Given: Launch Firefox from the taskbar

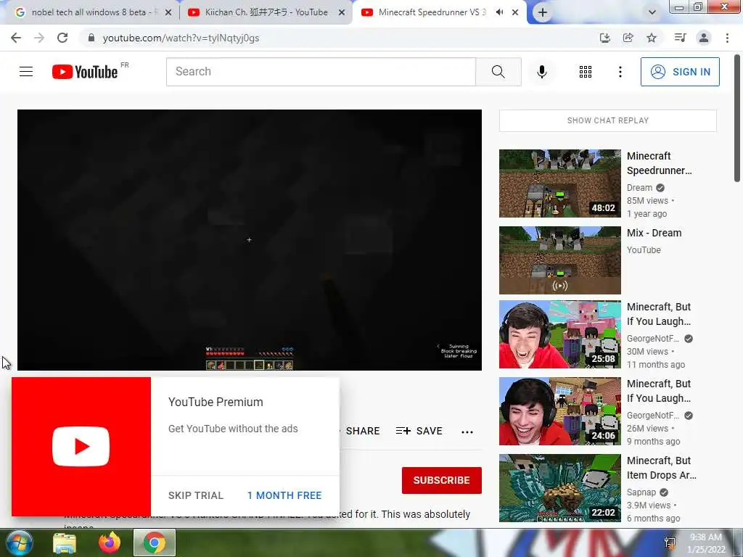Looking at the screenshot, I should (110, 542).
